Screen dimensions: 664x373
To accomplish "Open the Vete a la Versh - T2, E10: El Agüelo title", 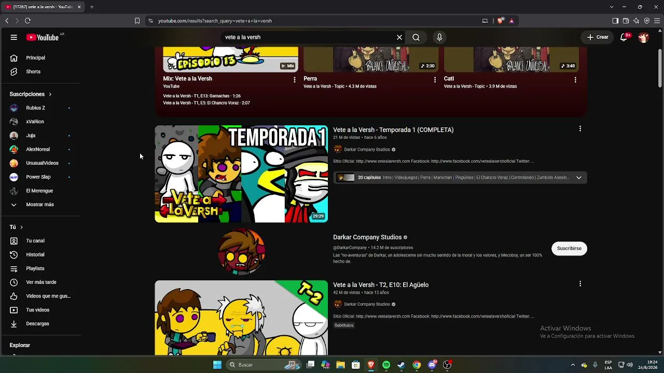I will 381,285.
